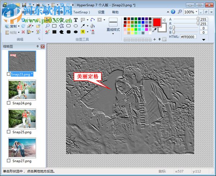Pin the thumbnail panel

click(37, 46)
